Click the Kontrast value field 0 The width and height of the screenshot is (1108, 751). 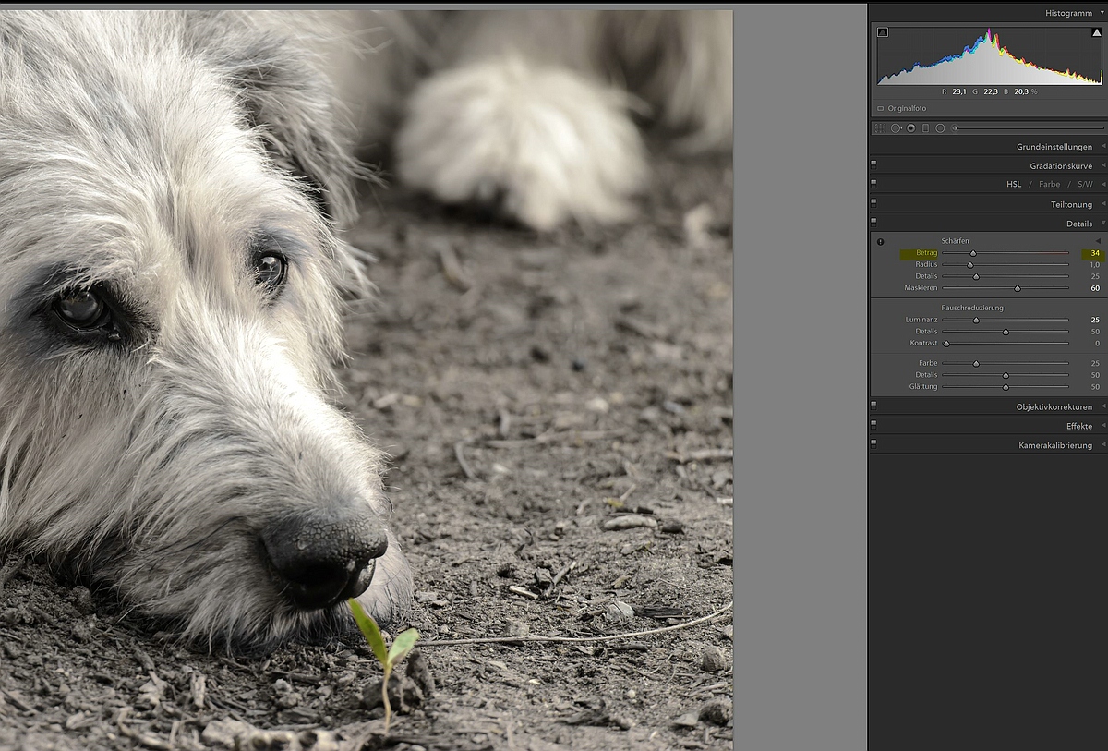tap(1097, 344)
